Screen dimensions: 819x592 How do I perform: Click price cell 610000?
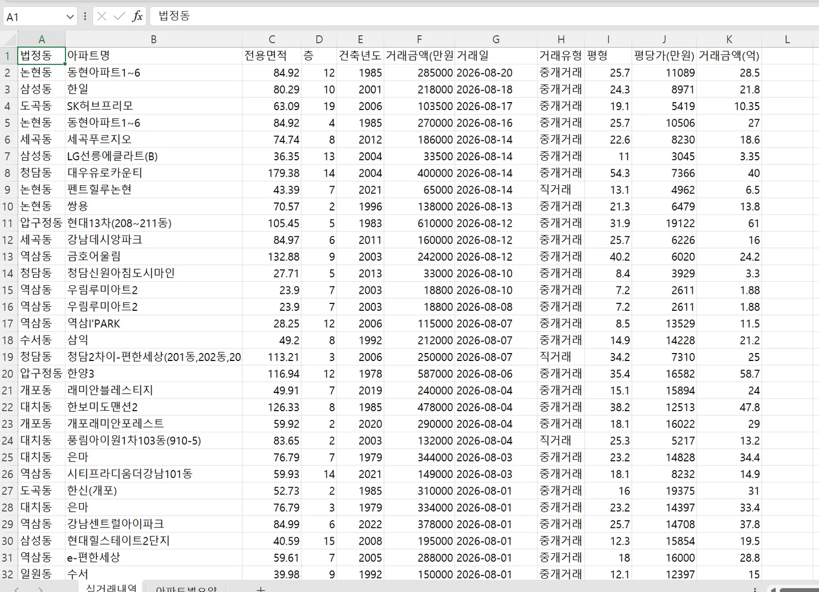pos(419,223)
